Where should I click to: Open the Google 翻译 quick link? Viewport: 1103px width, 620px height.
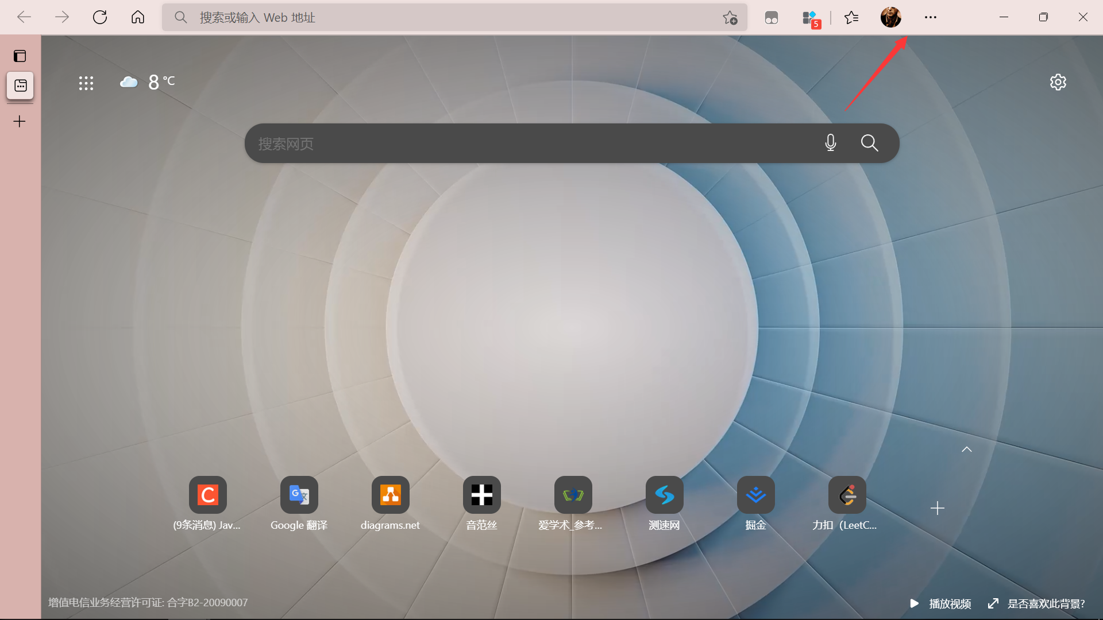click(299, 495)
